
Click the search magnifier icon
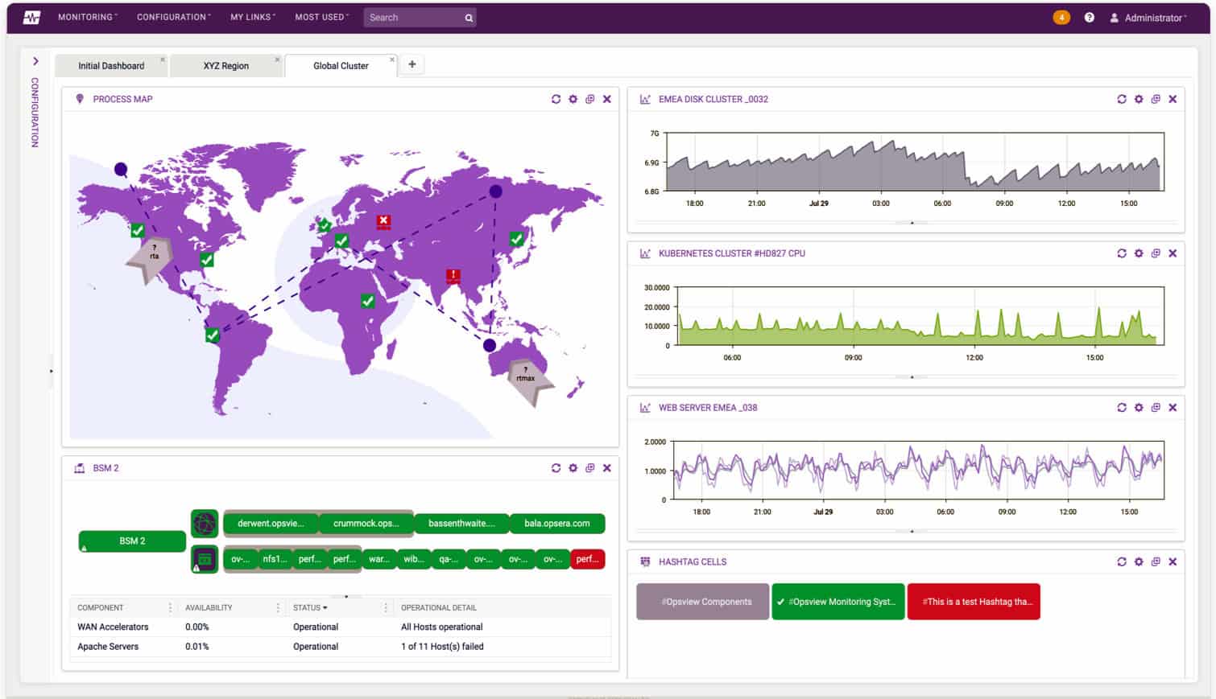click(x=469, y=18)
